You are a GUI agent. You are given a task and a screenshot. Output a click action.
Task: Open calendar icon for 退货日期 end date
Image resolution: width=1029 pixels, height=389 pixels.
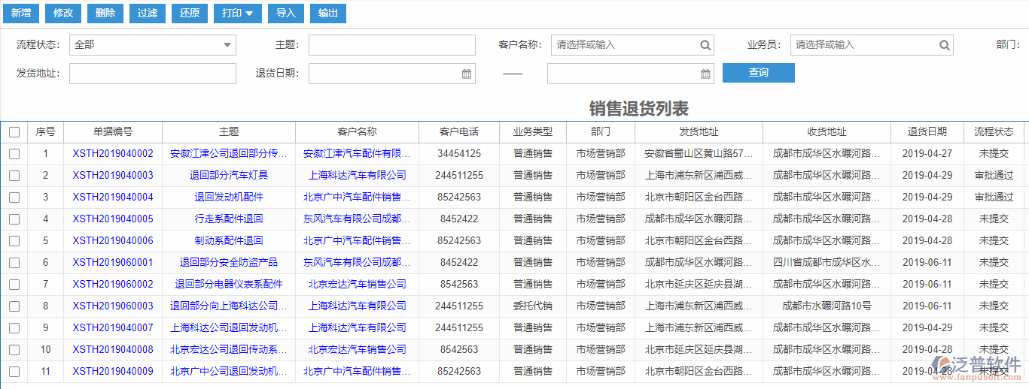[705, 74]
